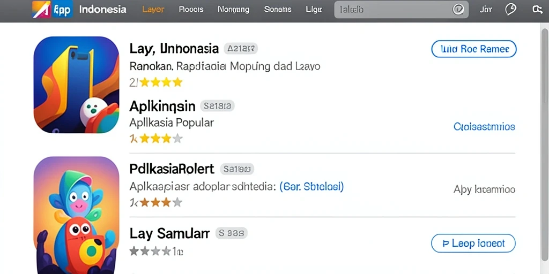Focus the search input field in header
This screenshot has width=549, height=274.
pyautogui.click(x=401, y=10)
